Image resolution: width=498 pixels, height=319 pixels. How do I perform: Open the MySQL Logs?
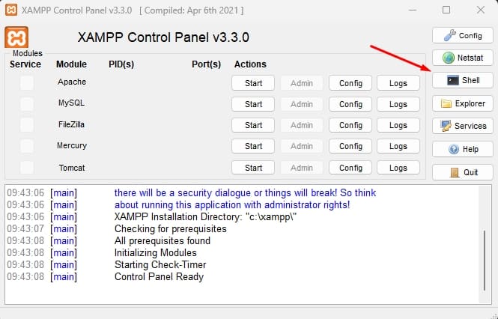coord(398,104)
